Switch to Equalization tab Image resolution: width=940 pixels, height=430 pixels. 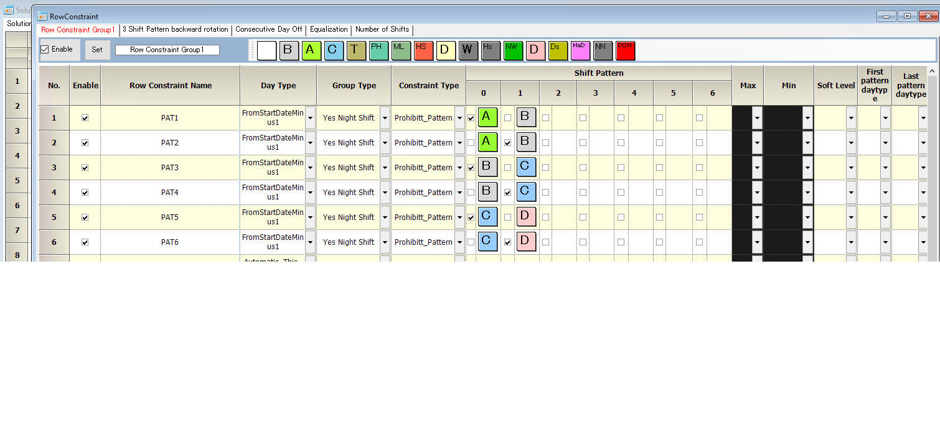point(329,29)
